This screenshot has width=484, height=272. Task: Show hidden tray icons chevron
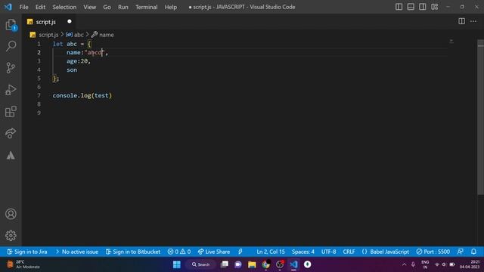click(x=404, y=264)
